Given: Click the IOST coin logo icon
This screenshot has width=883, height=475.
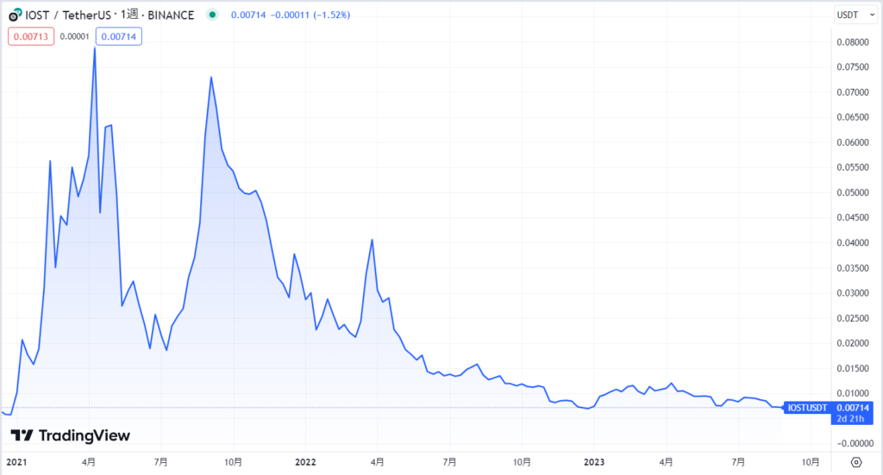Looking at the screenshot, I should (x=16, y=16).
